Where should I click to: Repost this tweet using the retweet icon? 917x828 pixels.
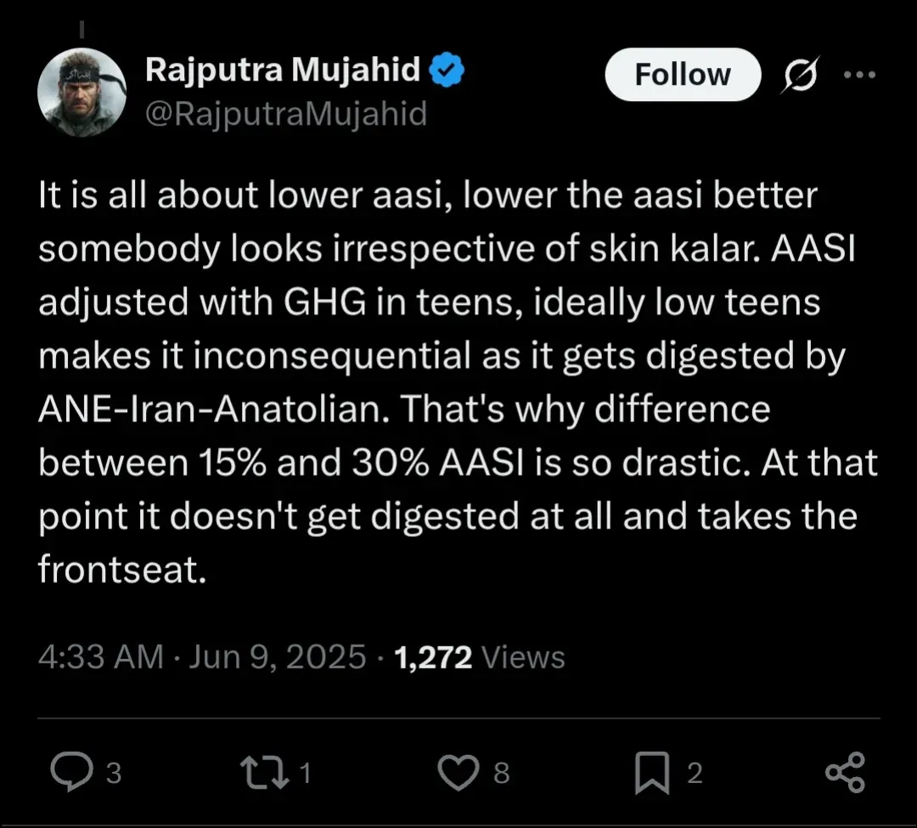click(262, 771)
